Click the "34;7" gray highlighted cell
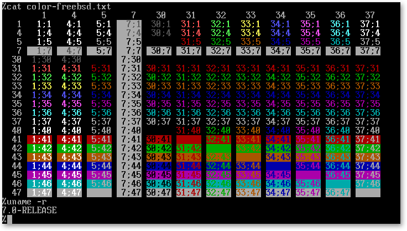407x231 pixels. (x=278, y=51)
